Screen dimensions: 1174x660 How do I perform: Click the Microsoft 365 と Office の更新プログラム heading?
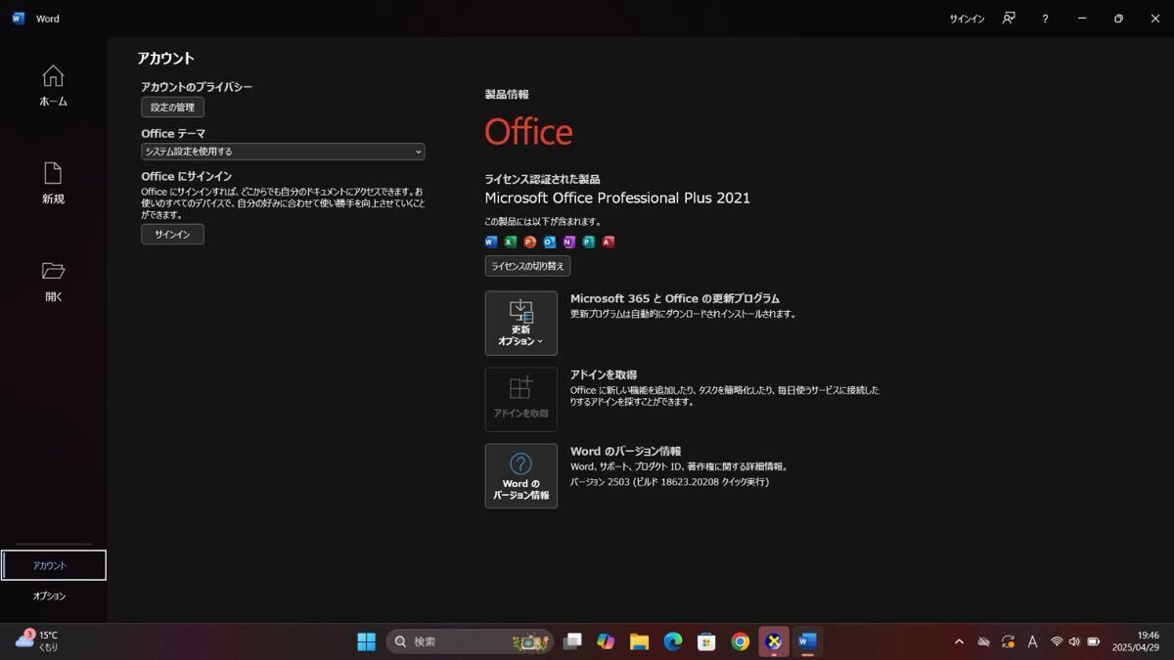pos(675,298)
